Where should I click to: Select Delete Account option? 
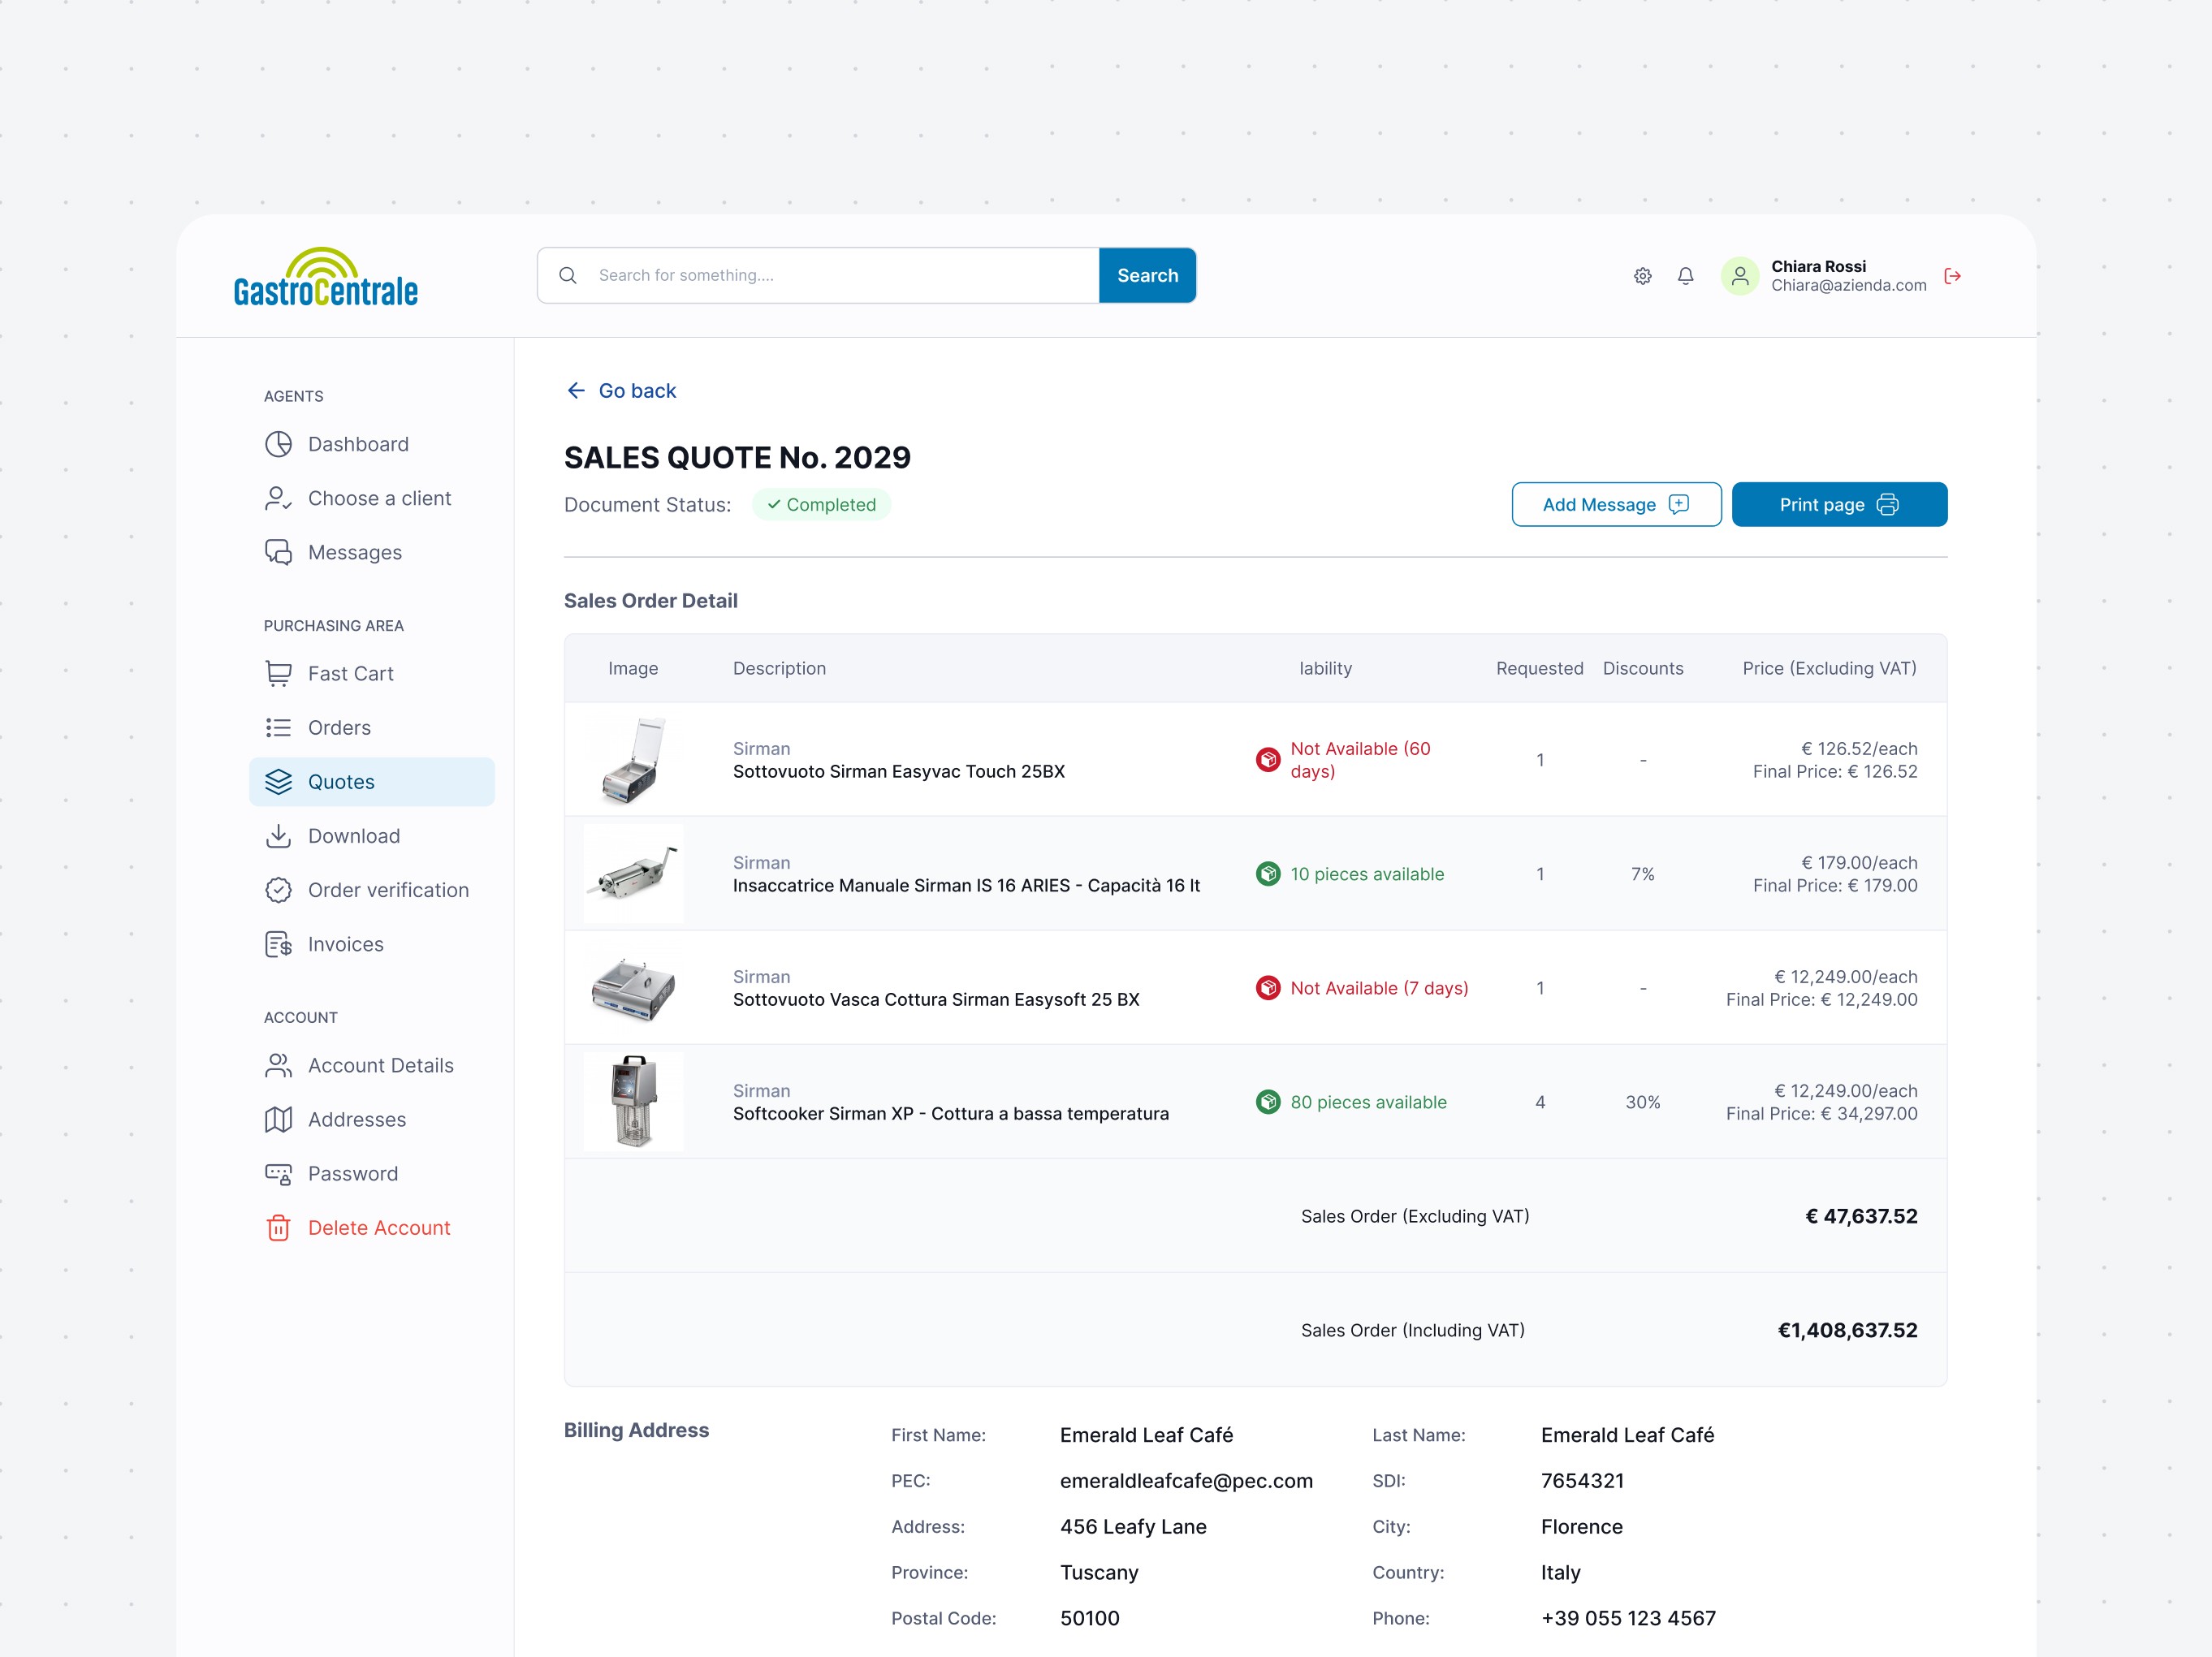[372, 1228]
